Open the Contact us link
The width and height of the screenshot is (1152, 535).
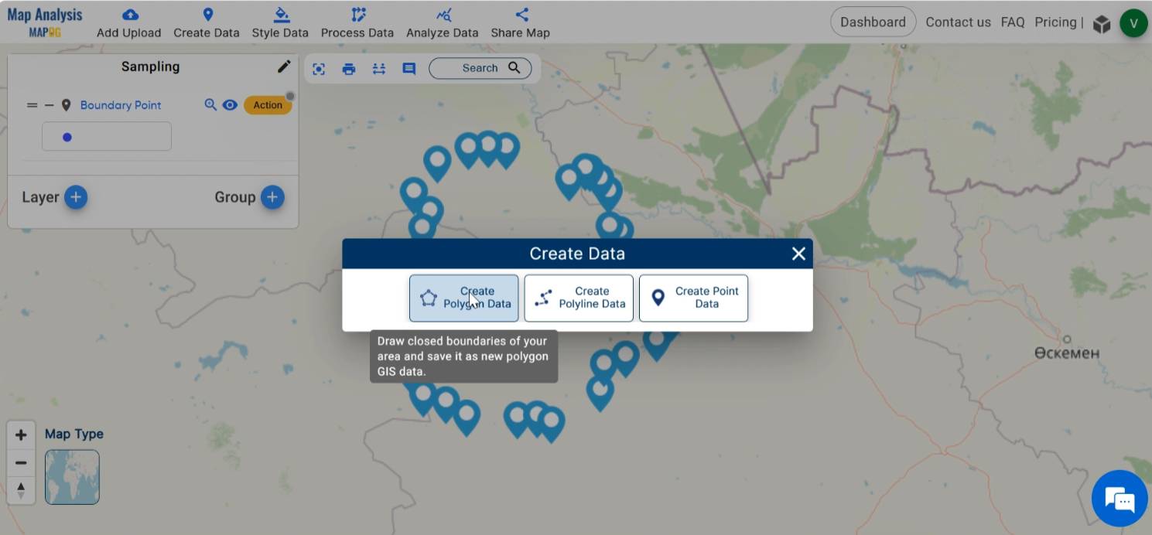958,22
